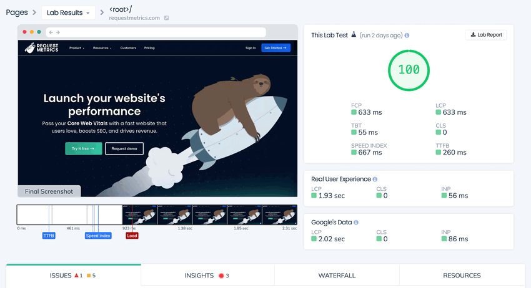Click the flask icon beside This Lab Test

point(354,34)
